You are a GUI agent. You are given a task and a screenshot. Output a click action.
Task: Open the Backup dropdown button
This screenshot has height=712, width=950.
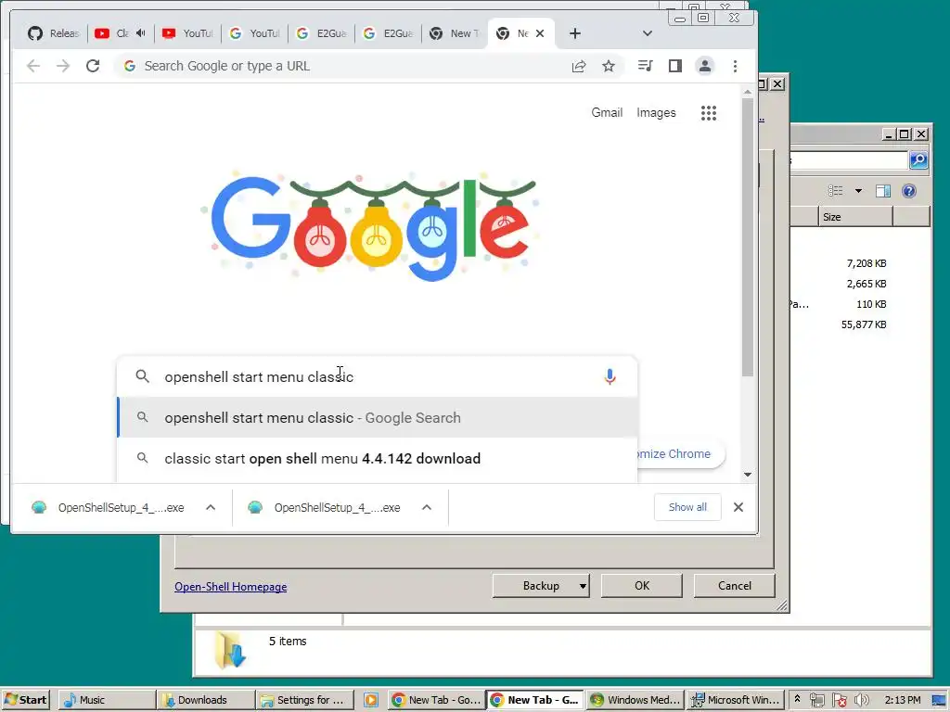[x=542, y=586]
